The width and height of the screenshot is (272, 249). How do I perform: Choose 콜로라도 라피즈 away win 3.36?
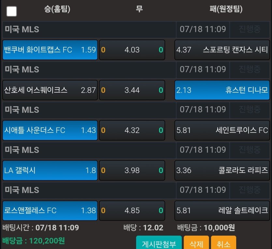pyautogui.click(x=222, y=170)
